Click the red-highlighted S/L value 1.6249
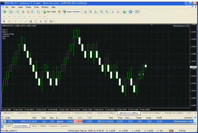 78,121
